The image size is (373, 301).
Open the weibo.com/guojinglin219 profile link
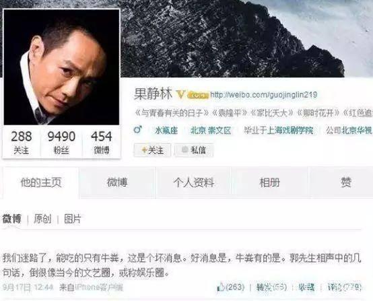[263, 95]
